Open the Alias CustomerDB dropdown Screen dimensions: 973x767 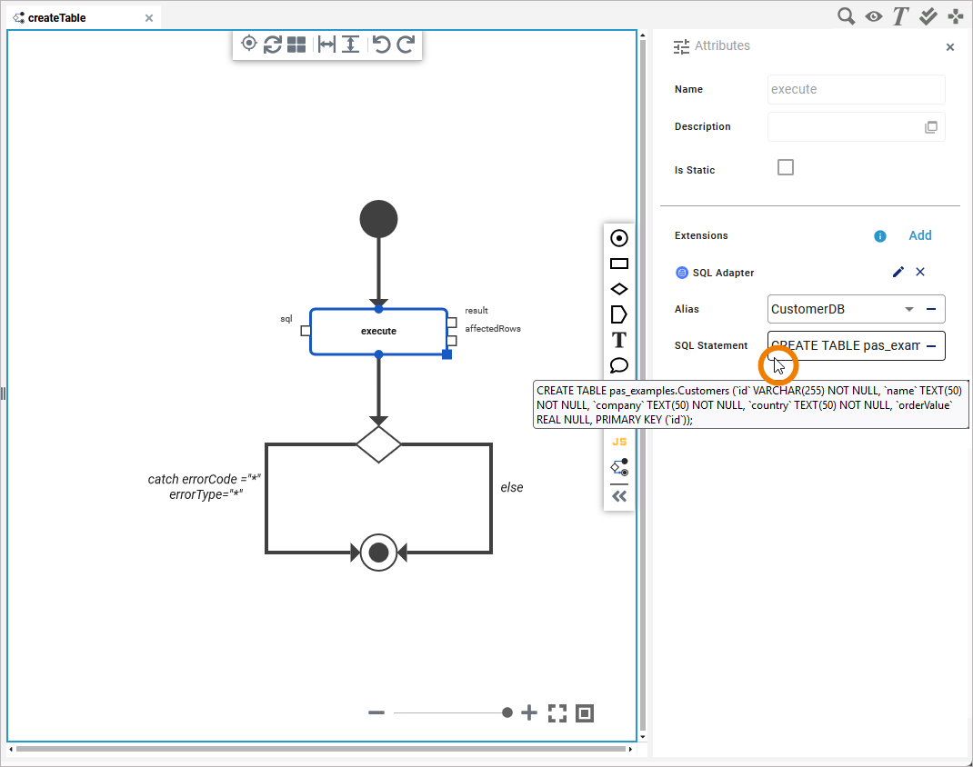click(x=908, y=309)
